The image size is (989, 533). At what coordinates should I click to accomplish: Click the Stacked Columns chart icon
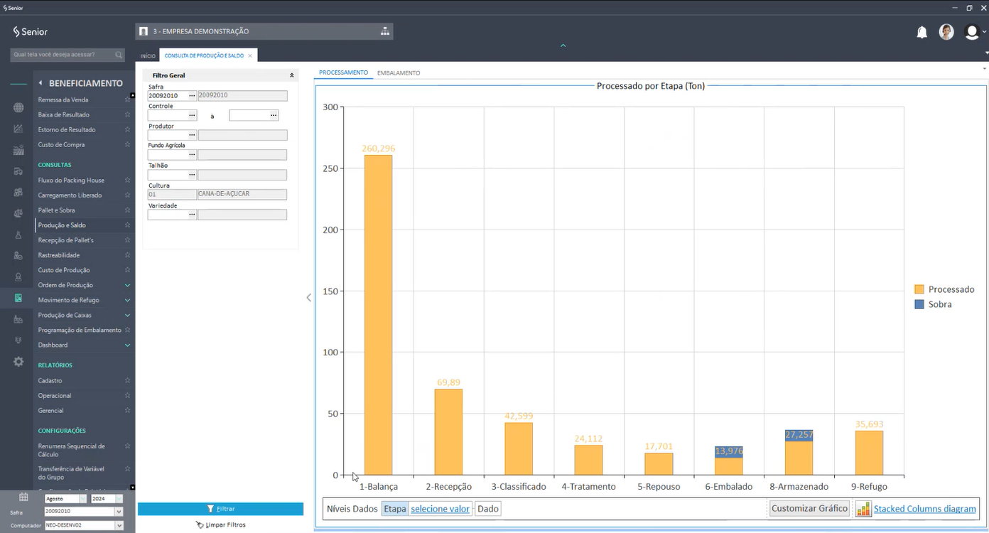[x=863, y=509]
